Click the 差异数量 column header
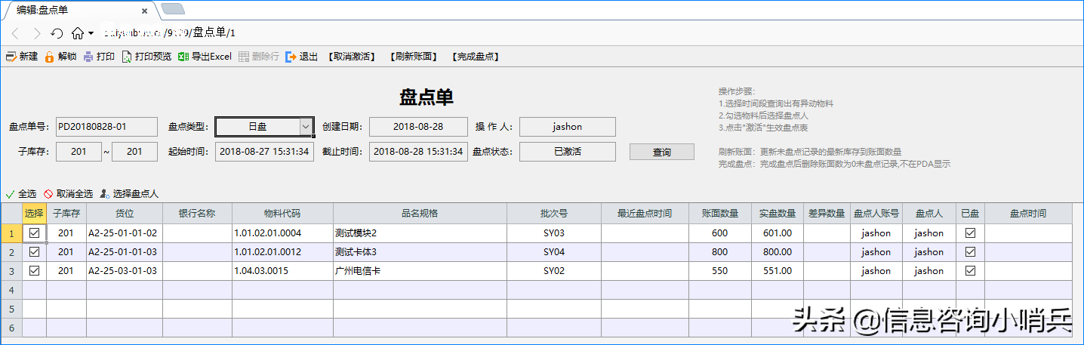Viewport: 1084px width, 345px height. tap(827, 214)
